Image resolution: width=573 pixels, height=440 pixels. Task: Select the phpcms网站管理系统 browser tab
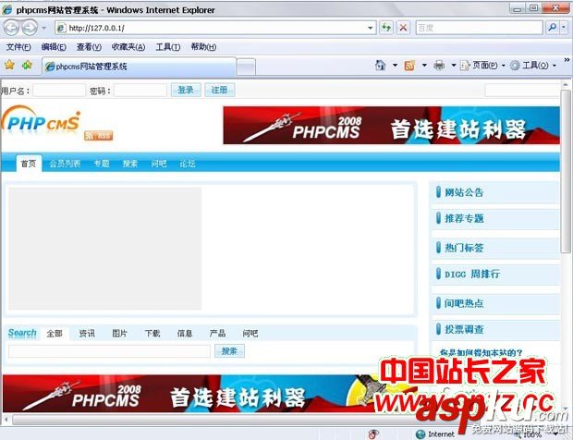point(139,67)
